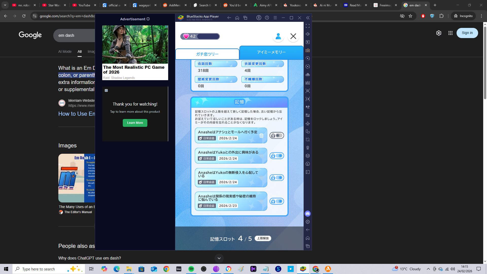Open blue user profile icon in game
The width and height of the screenshot is (487, 274).
pos(278,36)
